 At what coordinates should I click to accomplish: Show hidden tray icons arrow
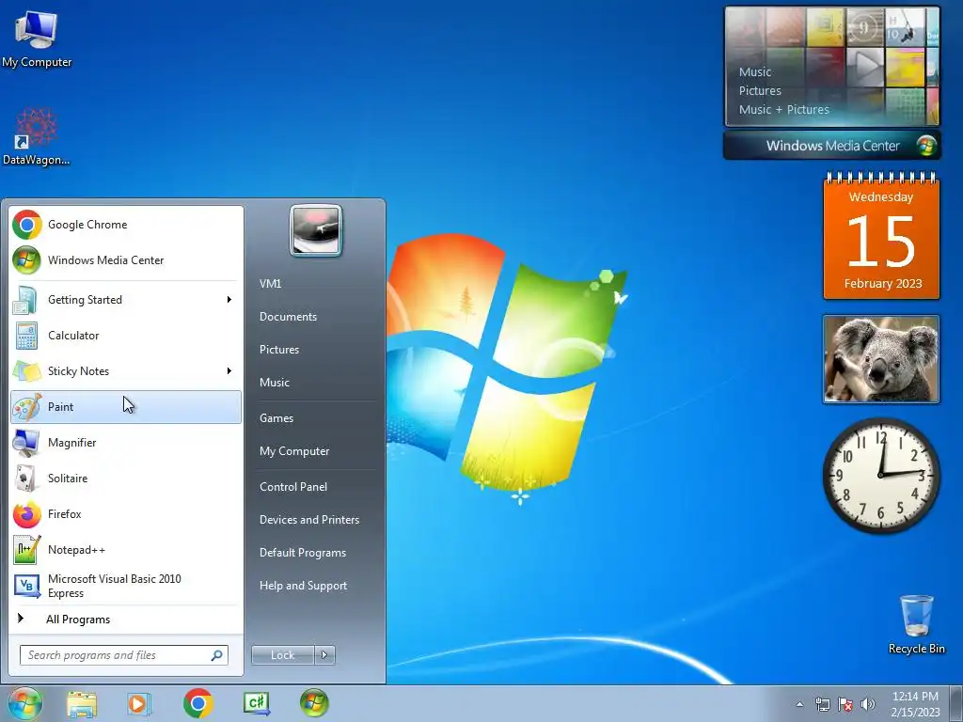click(x=799, y=704)
